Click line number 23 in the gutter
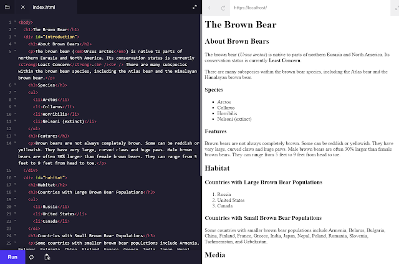The width and height of the screenshot is (399, 264). tap(9, 229)
